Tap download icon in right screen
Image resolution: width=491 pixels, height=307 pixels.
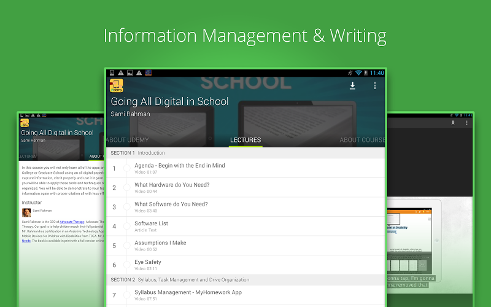click(453, 123)
